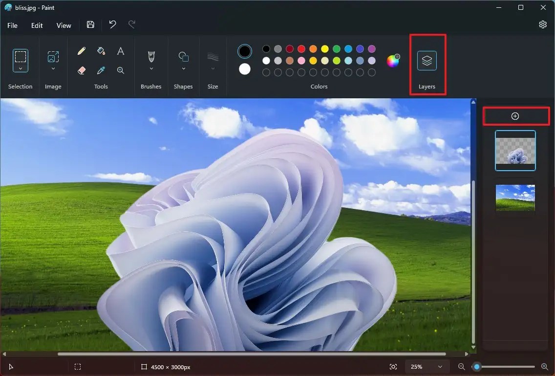Add a new layer with the plus button
555x376 pixels.
515,116
